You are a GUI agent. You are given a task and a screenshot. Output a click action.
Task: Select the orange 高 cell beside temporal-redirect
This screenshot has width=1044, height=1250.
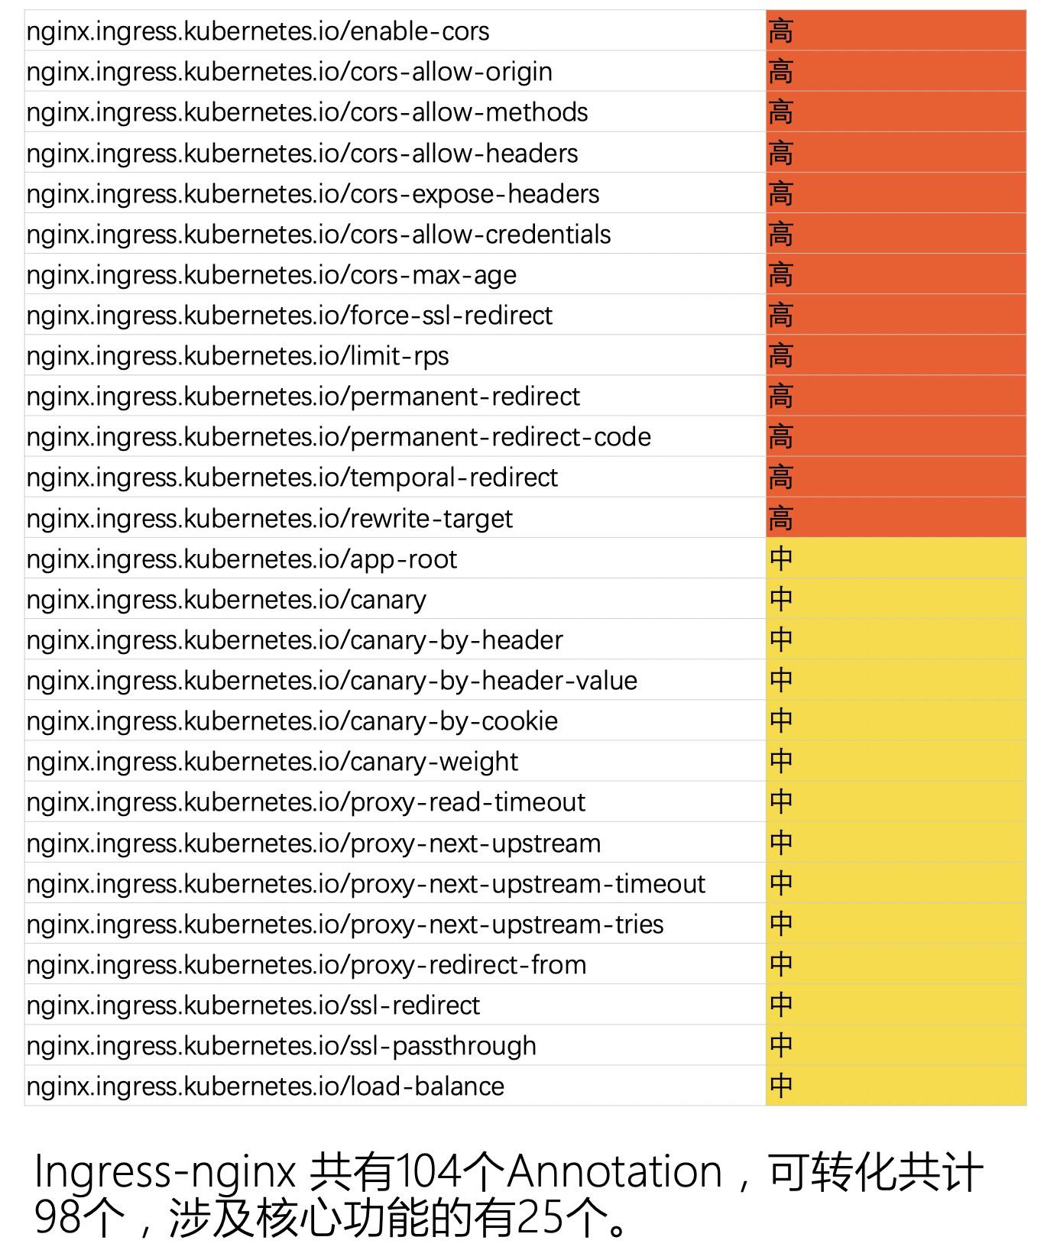point(896,477)
